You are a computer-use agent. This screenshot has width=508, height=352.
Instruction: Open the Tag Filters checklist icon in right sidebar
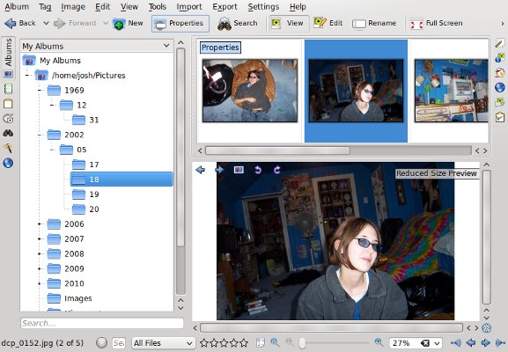click(x=500, y=117)
